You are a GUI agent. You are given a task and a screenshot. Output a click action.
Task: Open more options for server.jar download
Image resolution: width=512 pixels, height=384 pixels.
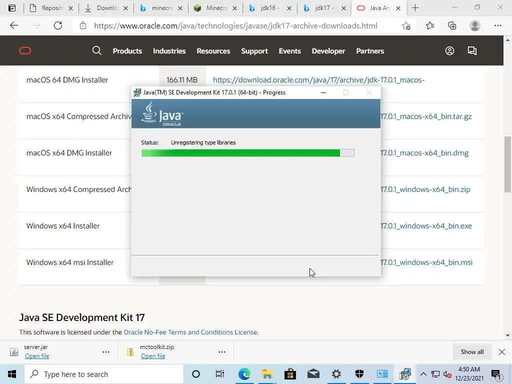pos(106,352)
